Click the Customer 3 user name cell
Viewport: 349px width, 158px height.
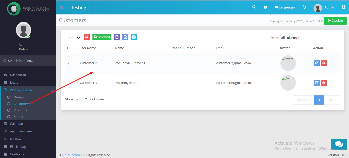[88, 83]
